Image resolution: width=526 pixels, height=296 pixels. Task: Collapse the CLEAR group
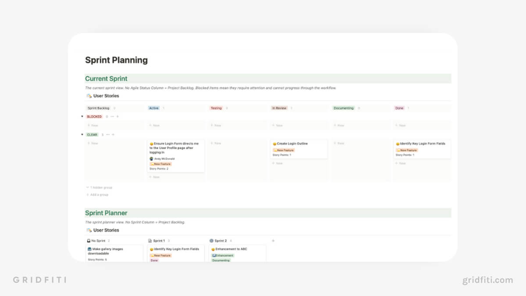pyautogui.click(x=82, y=135)
